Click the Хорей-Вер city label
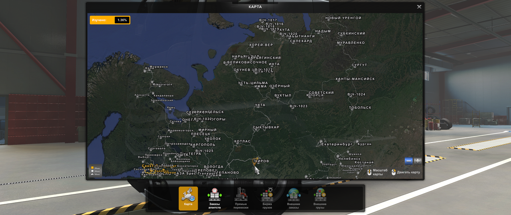Screen dimensions: 511x215 click(261, 45)
